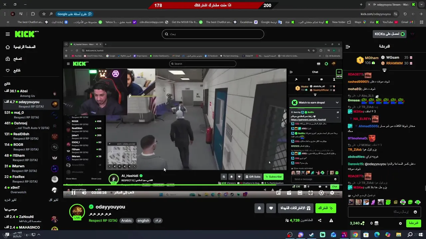This screenshot has width=426, height=239.
Task: Expand the list with أظهر المزيد
Action: [x=10, y=200]
